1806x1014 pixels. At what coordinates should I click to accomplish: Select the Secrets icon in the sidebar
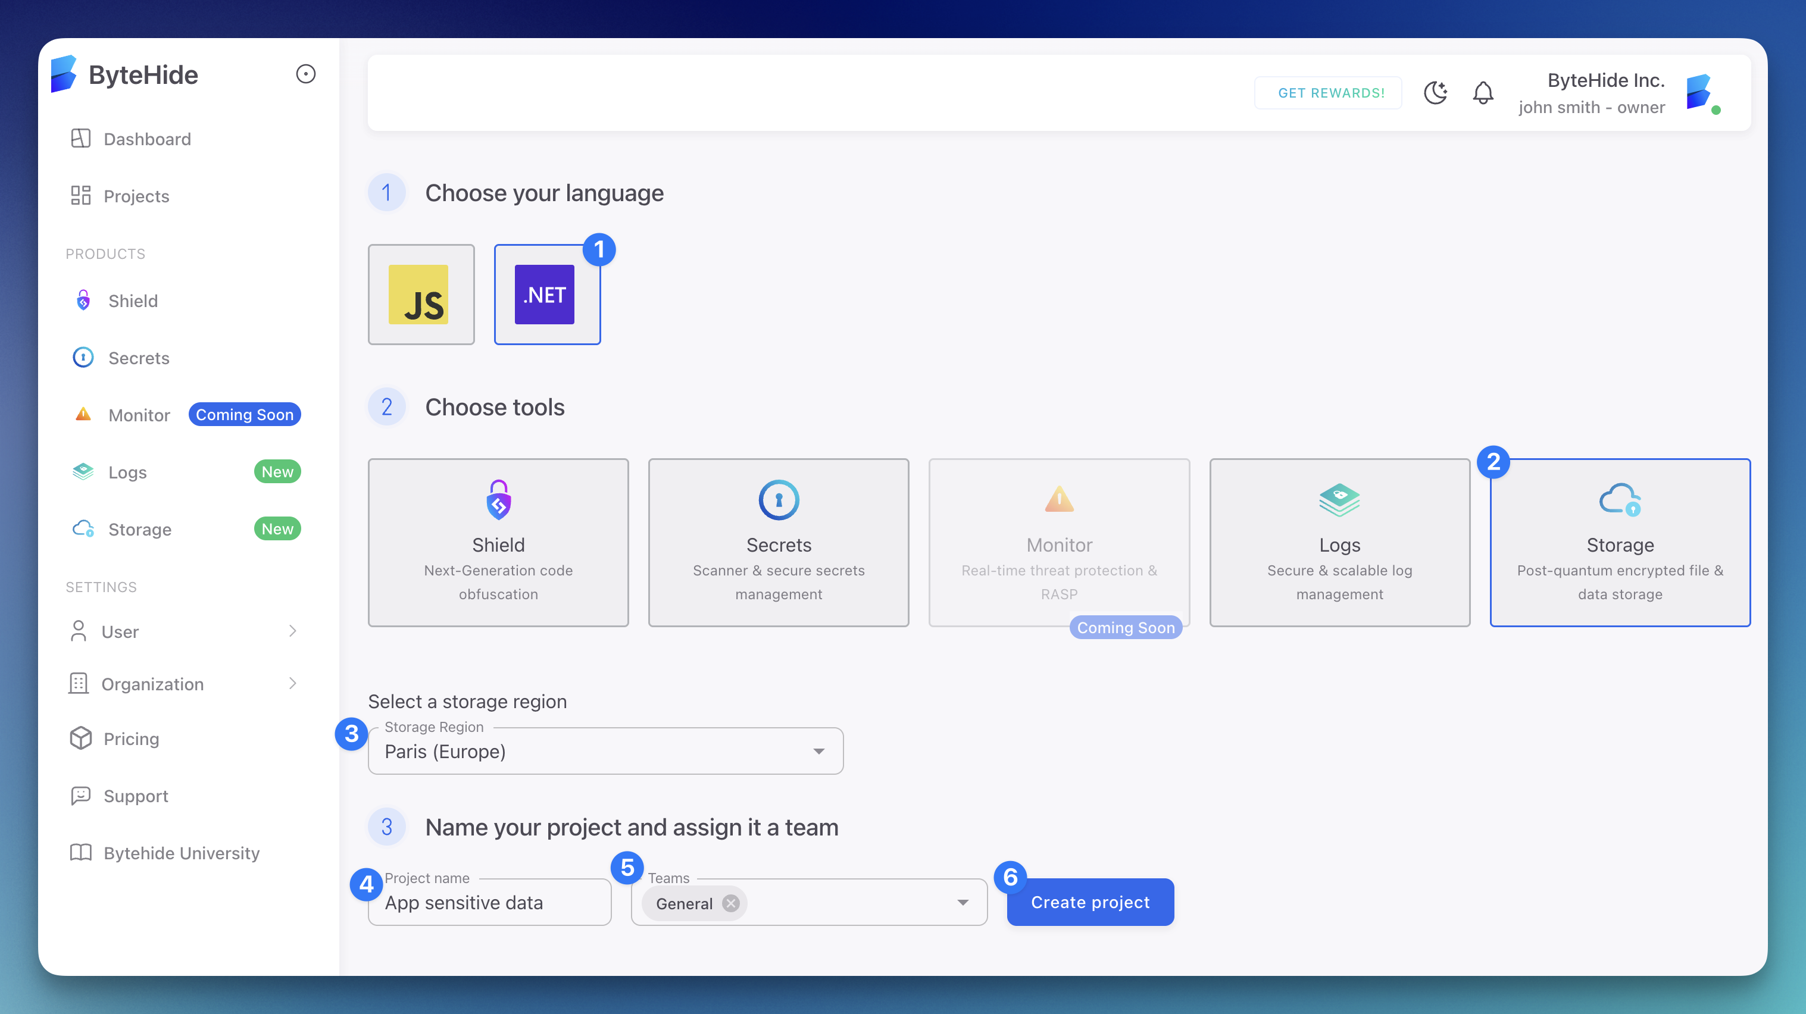(x=83, y=358)
